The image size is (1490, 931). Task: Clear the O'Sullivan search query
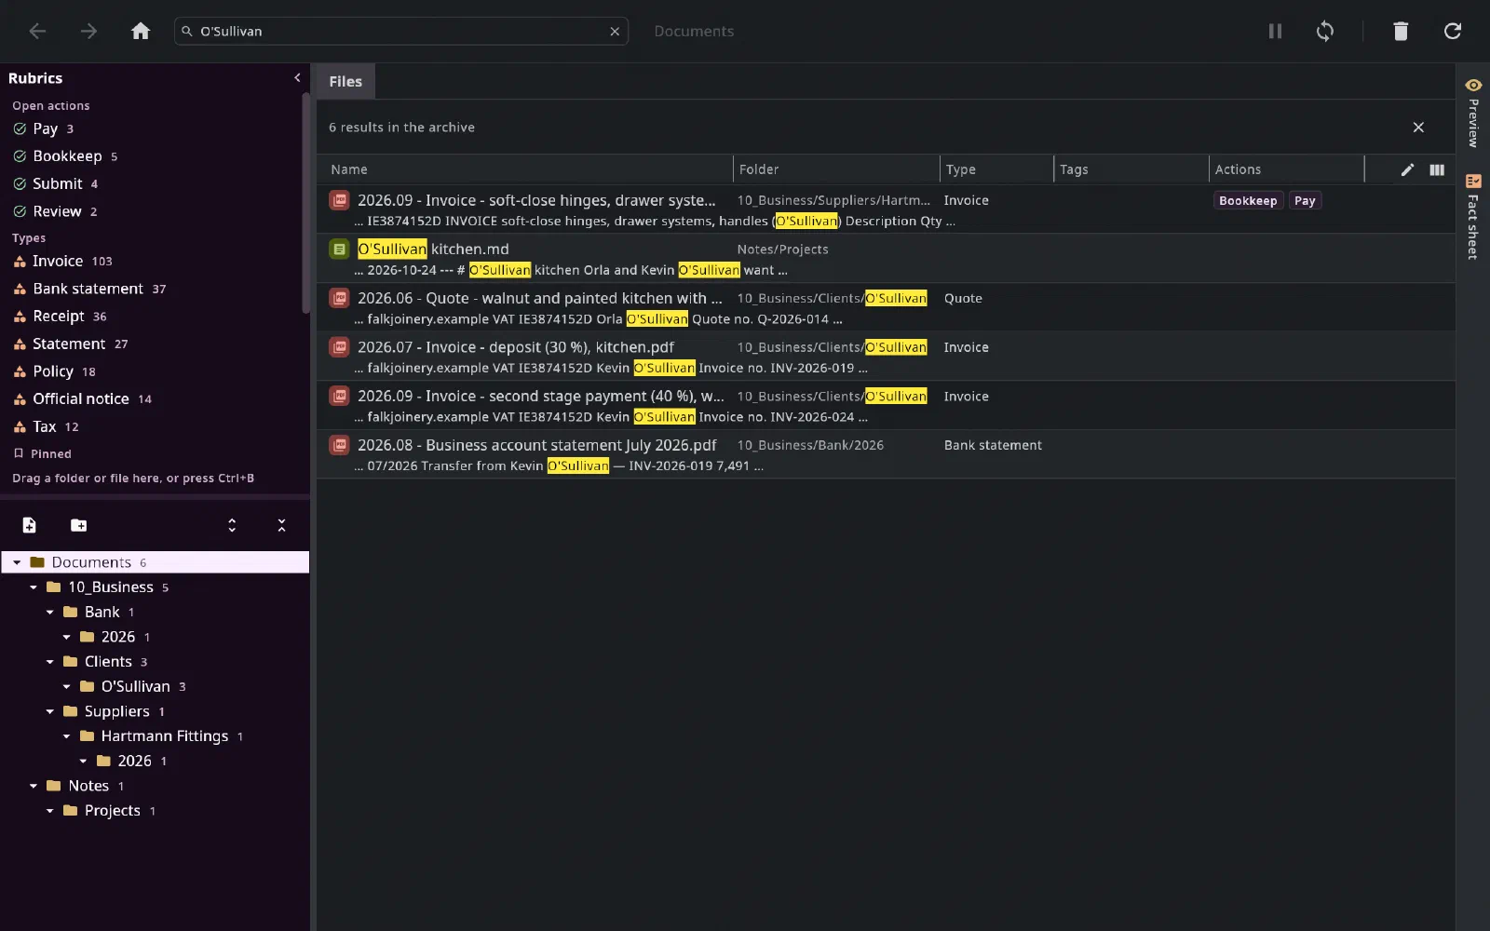click(x=615, y=32)
